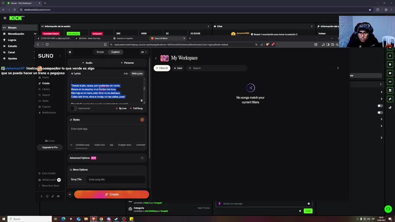395x222 pixels.
Task: Click the orange Create button
Action: click(111, 195)
